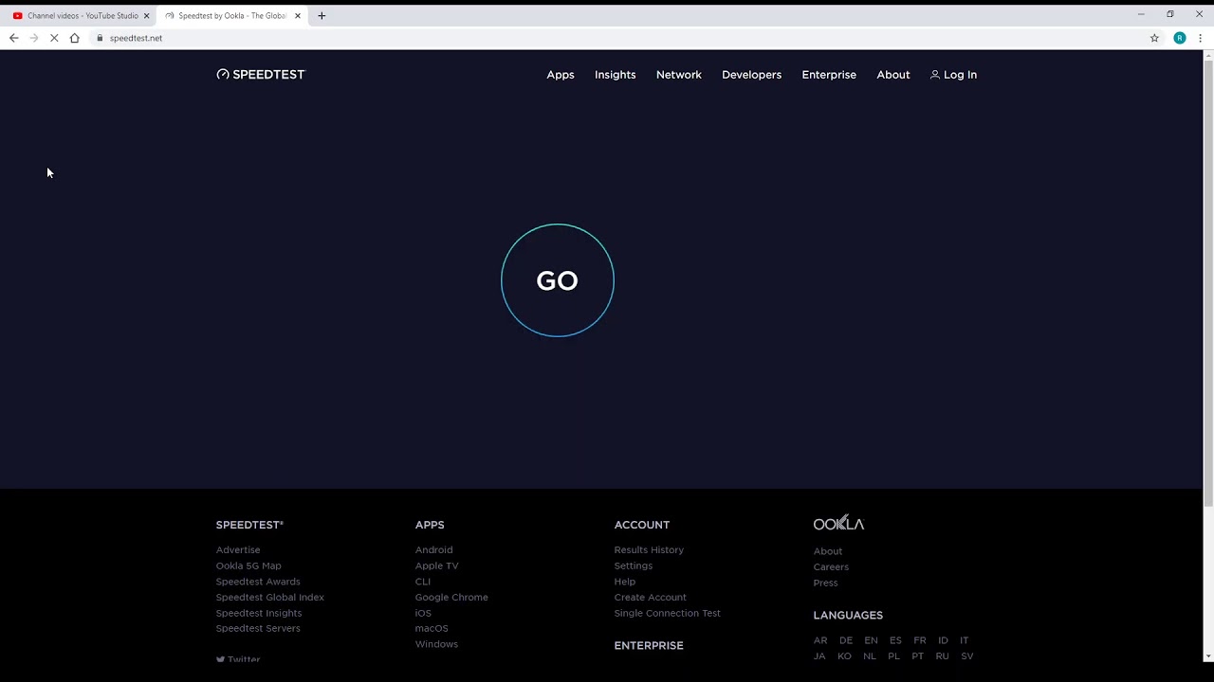Open the About navigation item
Image resolution: width=1214 pixels, height=682 pixels.
(x=893, y=75)
